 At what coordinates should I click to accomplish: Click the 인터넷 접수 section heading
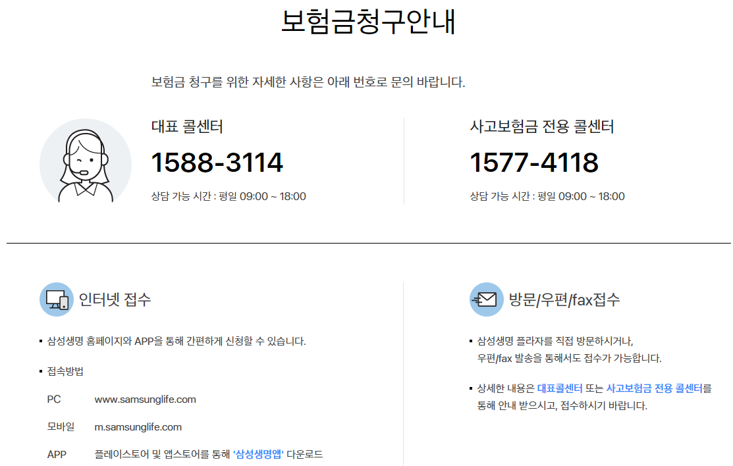click(115, 299)
